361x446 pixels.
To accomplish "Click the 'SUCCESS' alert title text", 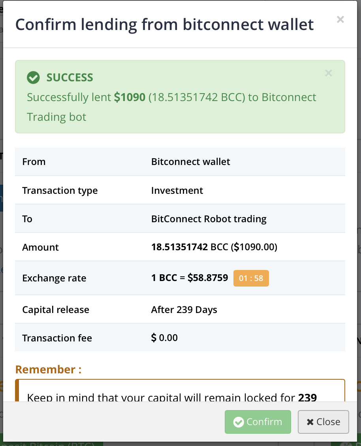I will coord(70,78).
